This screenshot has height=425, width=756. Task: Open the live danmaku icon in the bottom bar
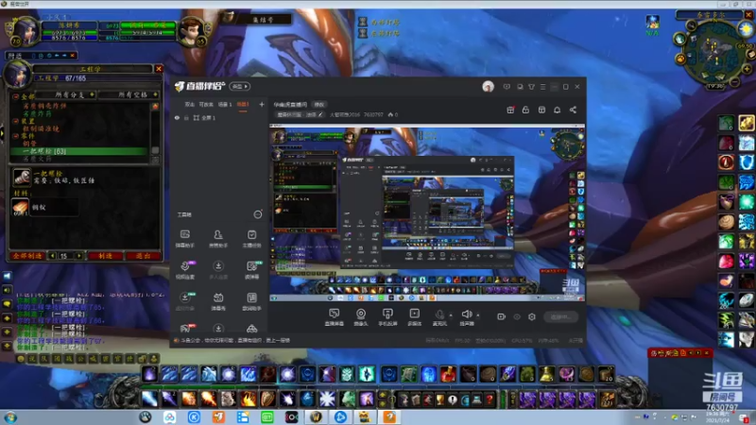pos(335,317)
